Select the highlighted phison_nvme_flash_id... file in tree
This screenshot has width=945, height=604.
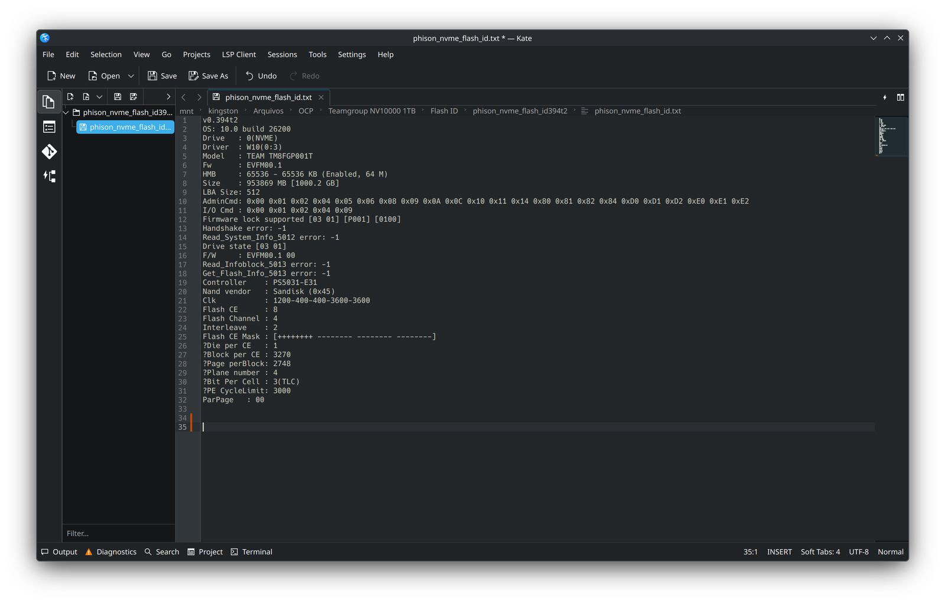coord(125,127)
